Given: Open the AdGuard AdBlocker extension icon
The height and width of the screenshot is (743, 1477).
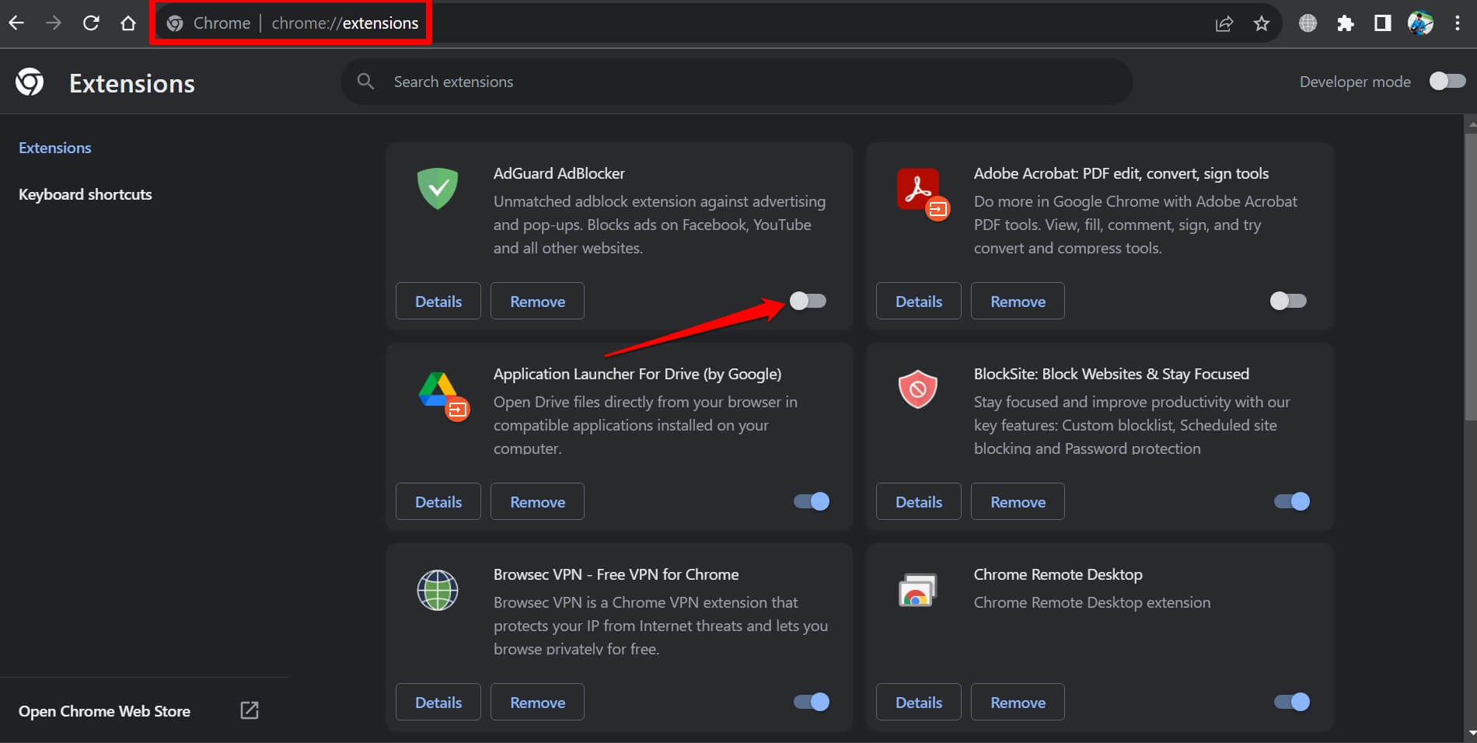Looking at the screenshot, I should (437, 189).
